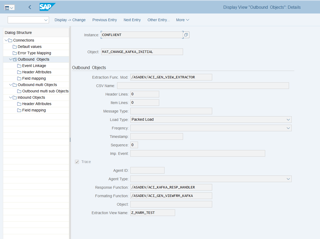Click the Instance field with CONFLUENT
The image size is (320, 239).
click(x=142, y=35)
